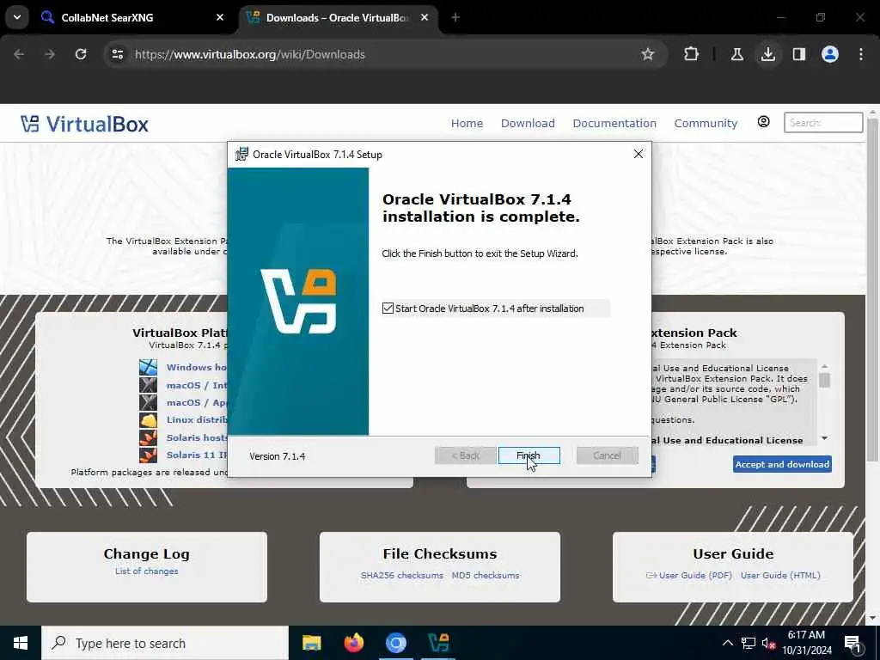Image resolution: width=880 pixels, height=660 pixels.
Task: Open the browser profile avatar
Action: (830, 54)
